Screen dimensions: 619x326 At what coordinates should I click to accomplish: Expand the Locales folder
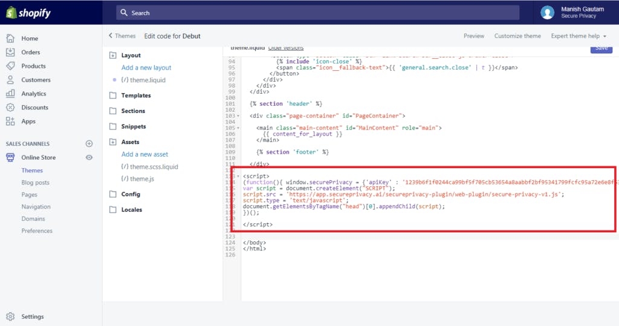[131, 209]
